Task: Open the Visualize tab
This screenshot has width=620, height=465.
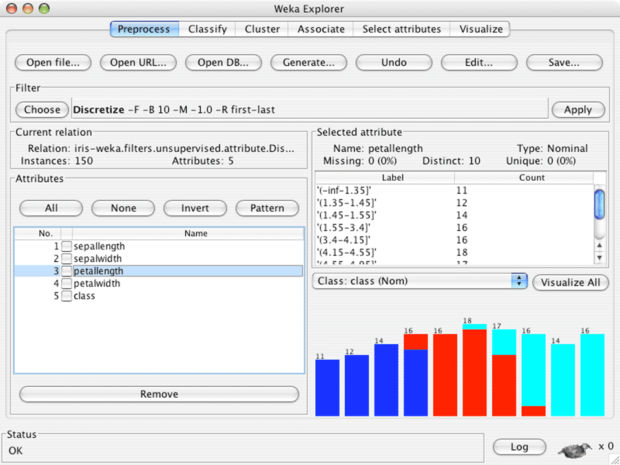Action: [480, 29]
